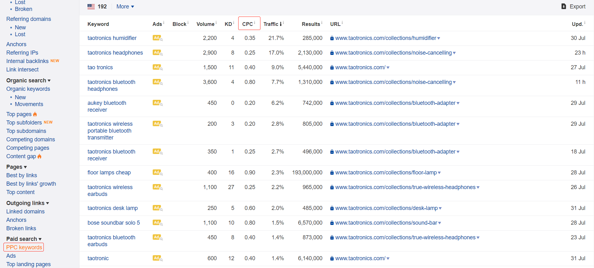Viewport: 594px width, 268px height.
Task: Open ad preview for floor lamps cheap
Action: 158,173
